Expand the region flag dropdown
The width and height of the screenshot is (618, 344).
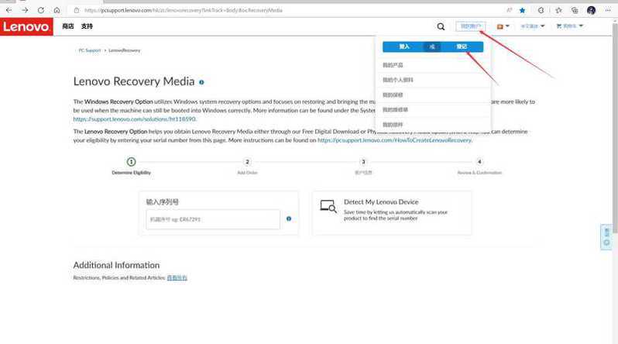tap(503, 26)
